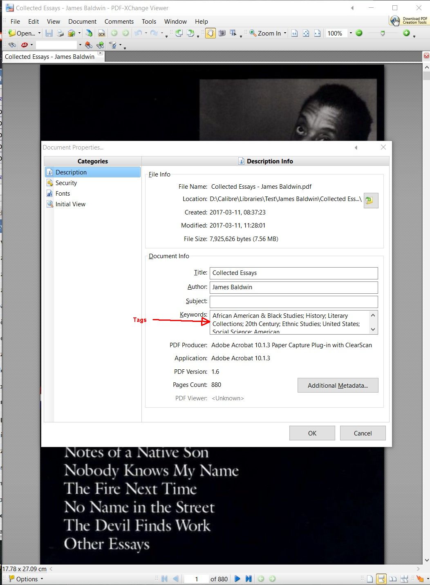Screen dimensions: 430x585
Task: Click the binoculars Find icon
Action: tap(12, 45)
